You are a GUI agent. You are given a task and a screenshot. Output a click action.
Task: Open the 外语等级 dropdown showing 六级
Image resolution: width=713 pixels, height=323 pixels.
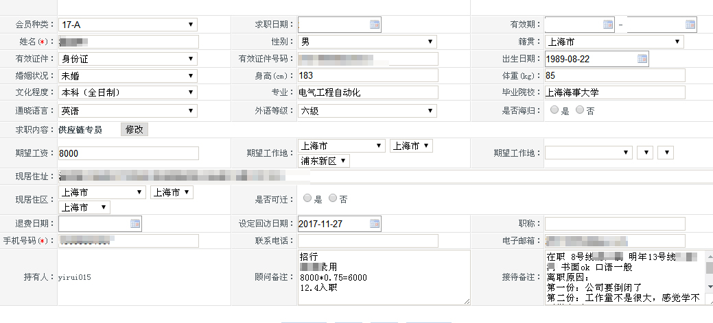pos(367,111)
